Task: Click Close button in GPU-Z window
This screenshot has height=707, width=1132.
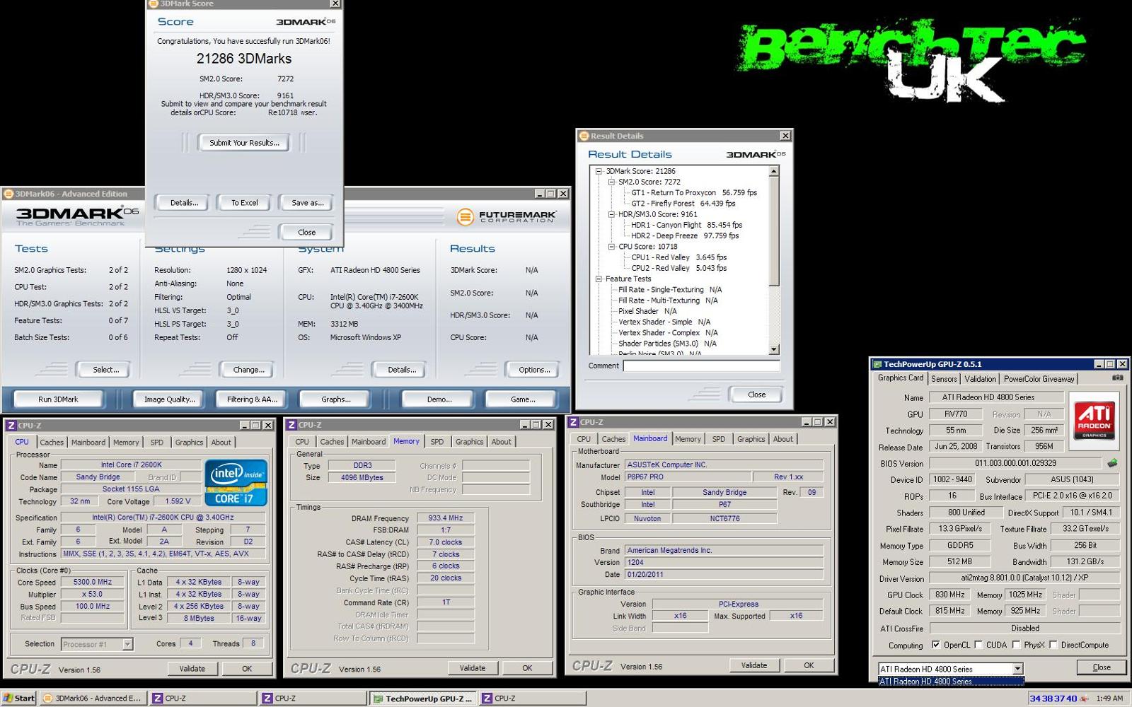Action: coord(1102,667)
